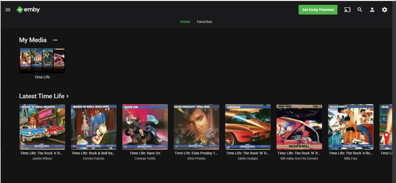396x183 pixels.
Task: Switch to the Home tab
Action: click(x=185, y=22)
